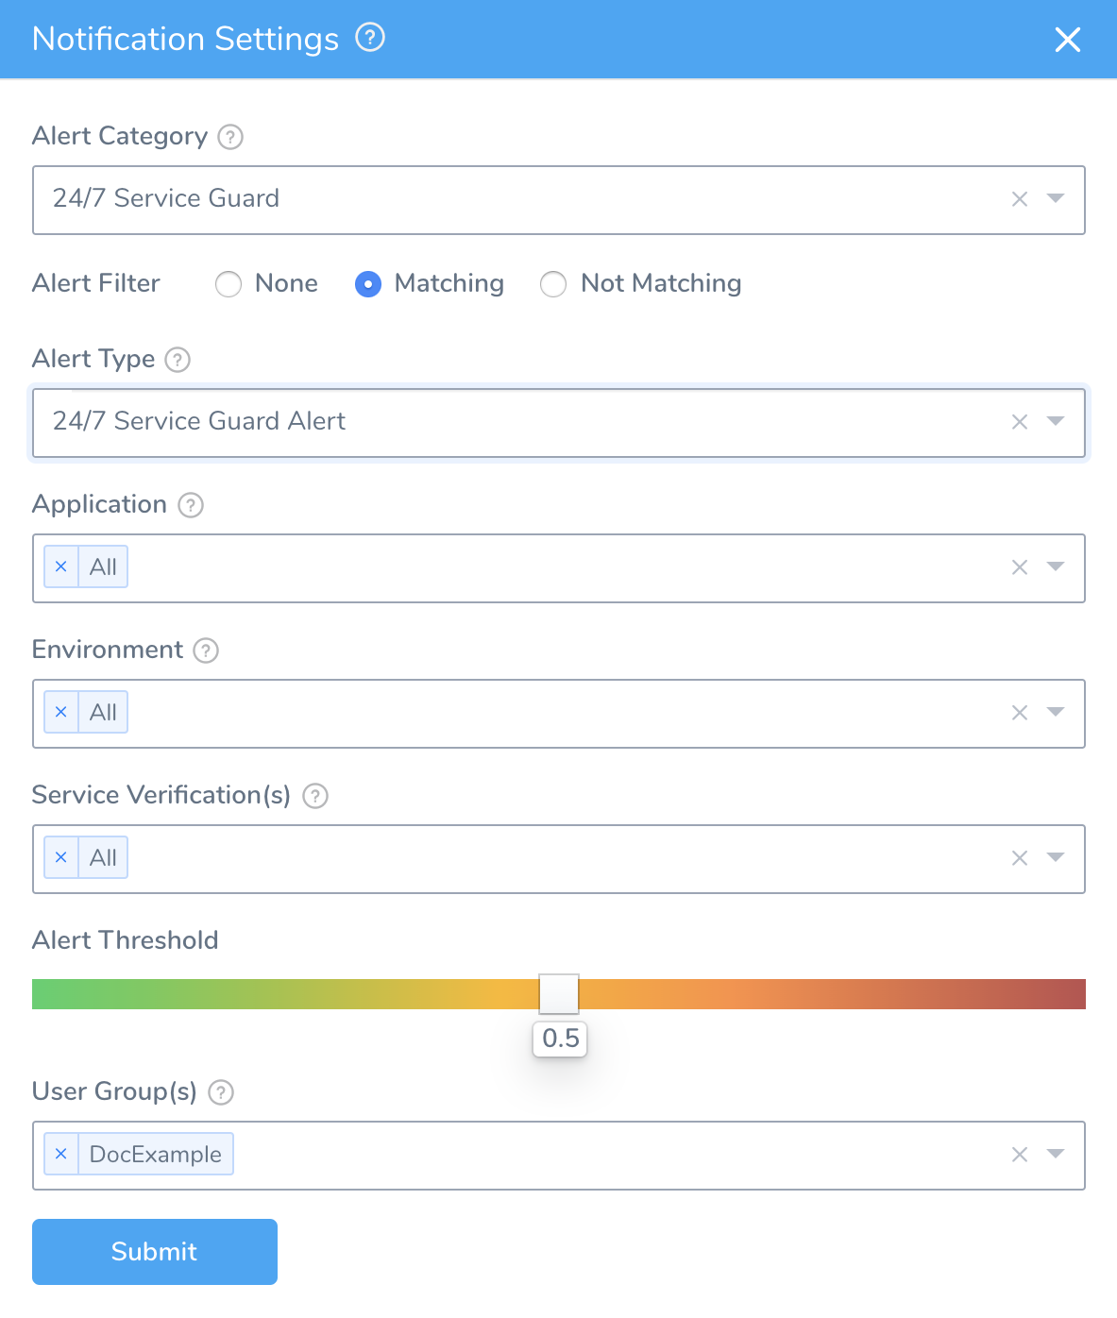Close the Notification Settings dialog
Screen dimensions: 1117x1318
(1068, 40)
